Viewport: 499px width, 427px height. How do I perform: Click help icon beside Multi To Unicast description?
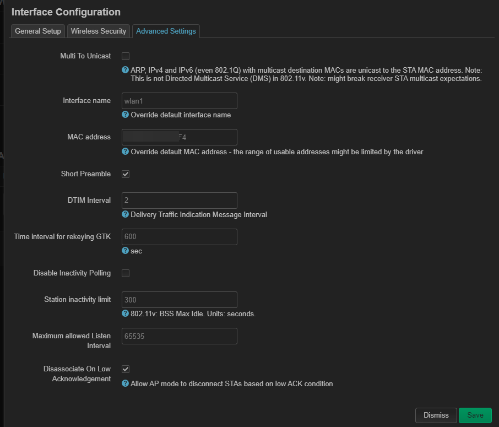tap(126, 71)
